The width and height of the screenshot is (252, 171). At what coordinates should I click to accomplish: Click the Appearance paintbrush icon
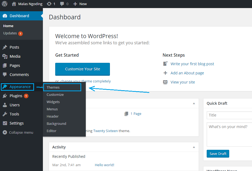pyautogui.click(x=5, y=86)
